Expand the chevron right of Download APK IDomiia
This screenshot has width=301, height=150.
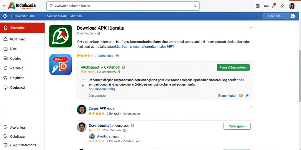point(251,28)
